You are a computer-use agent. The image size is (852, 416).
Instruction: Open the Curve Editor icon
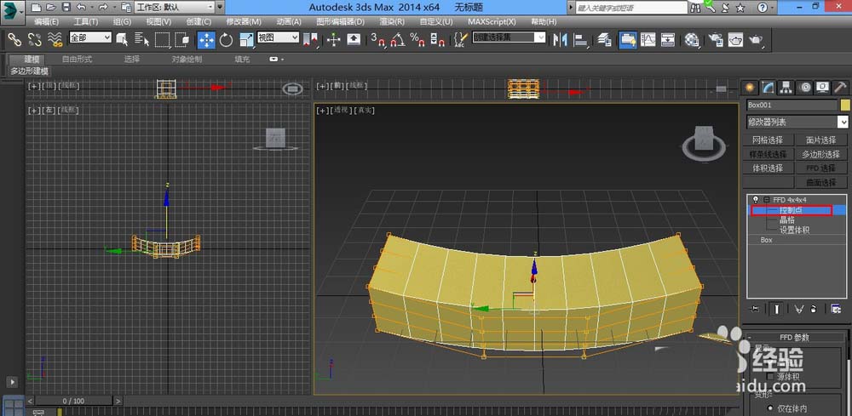648,39
